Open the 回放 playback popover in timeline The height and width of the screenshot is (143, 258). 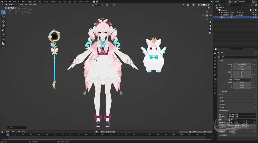(x=8, y=132)
